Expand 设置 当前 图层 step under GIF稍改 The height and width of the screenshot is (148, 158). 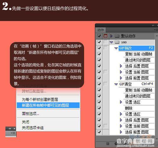pos(121,72)
